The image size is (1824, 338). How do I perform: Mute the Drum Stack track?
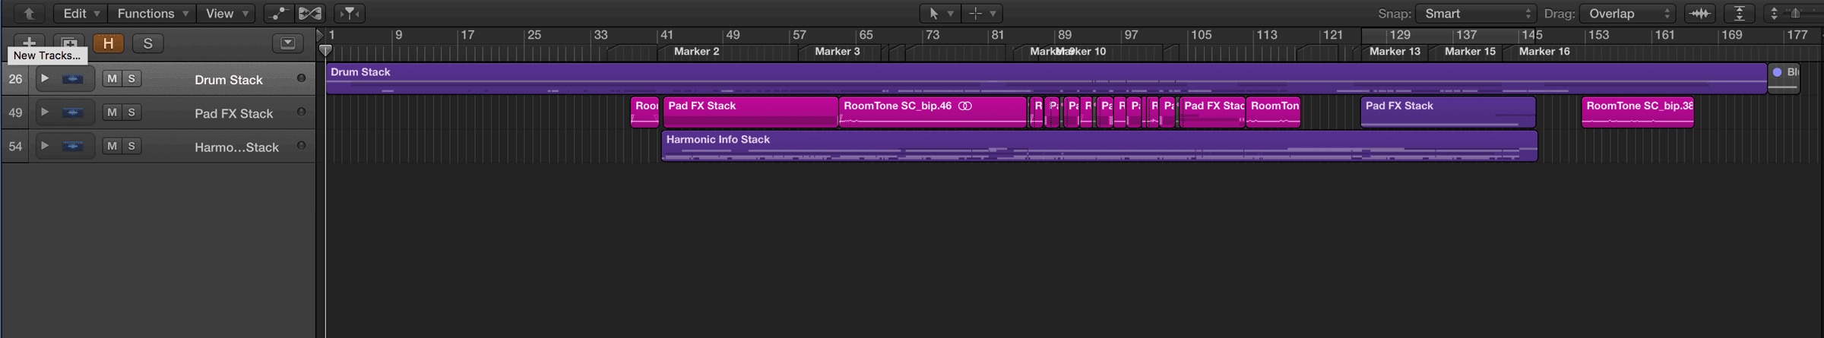[112, 79]
